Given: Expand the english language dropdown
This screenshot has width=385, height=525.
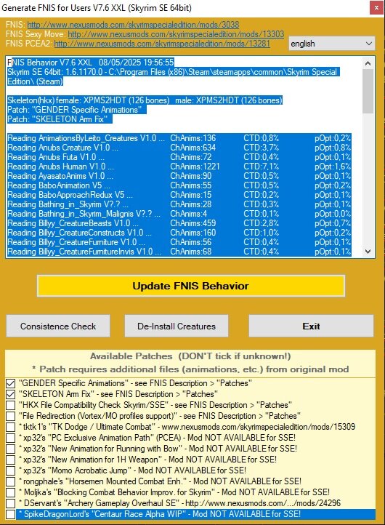Looking at the screenshot, I should pyautogui.click(x=331, y=44).
